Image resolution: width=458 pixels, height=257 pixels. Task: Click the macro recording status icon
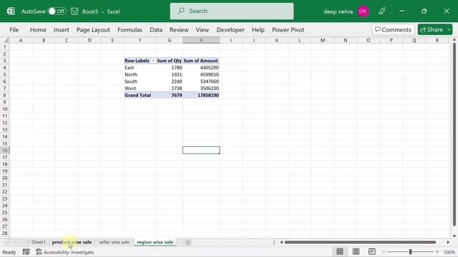tap(26, 252)
